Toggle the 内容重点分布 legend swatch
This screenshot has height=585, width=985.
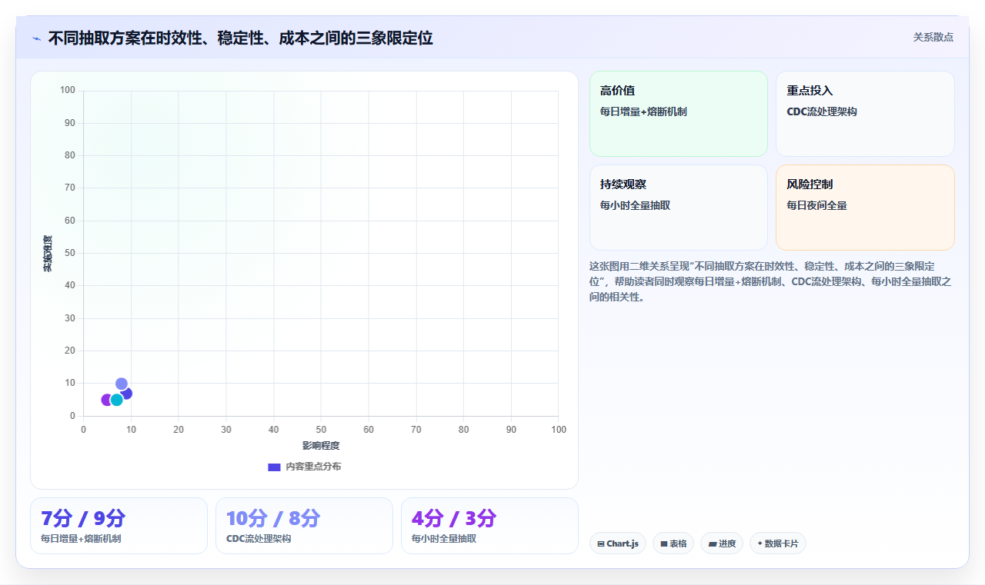tap(274, 467)
